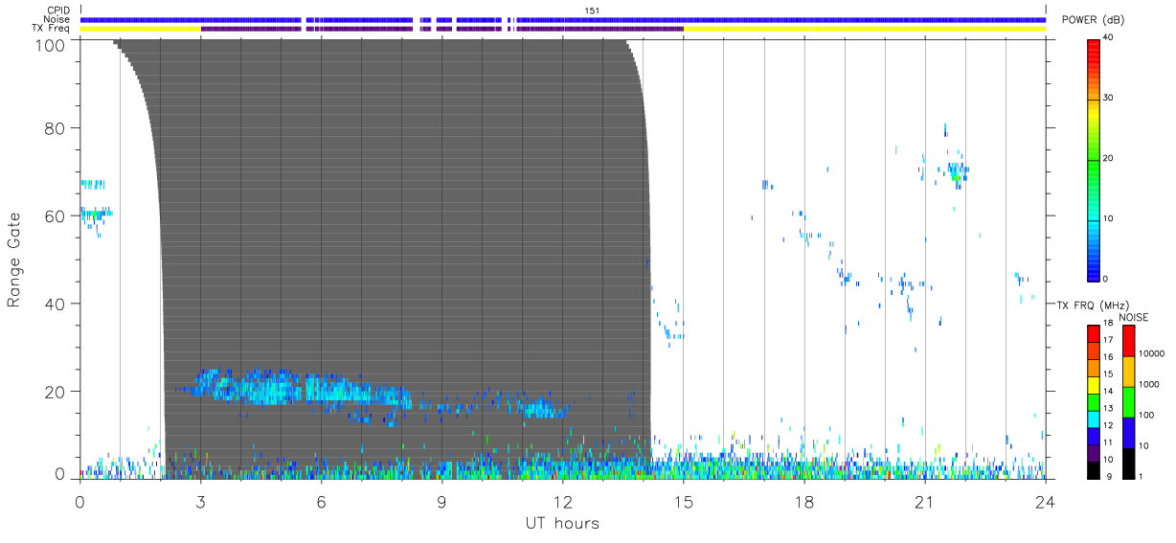
Task: Click the '9' tick on UT hours axis
Action: pos(441,503)
